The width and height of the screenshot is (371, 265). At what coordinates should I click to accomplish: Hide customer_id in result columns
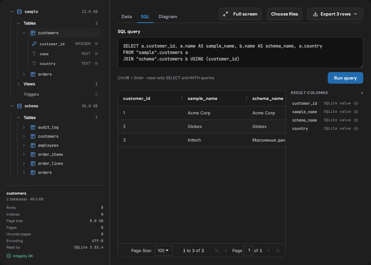[356, 103]
